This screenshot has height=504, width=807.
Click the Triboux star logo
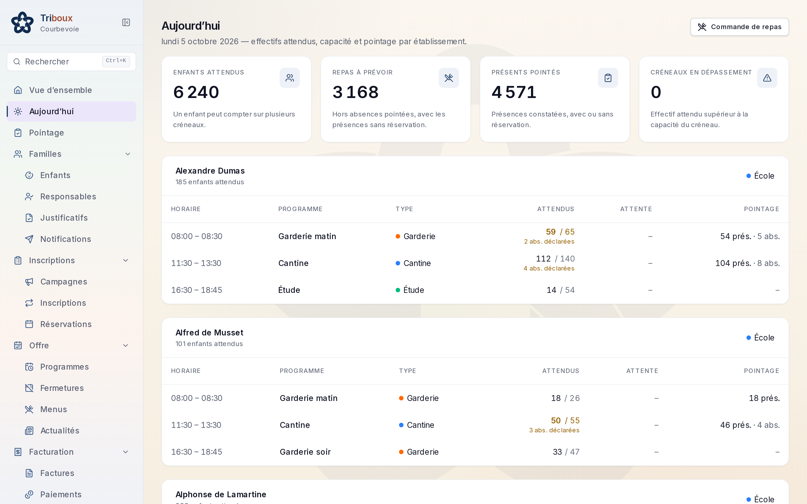tap(22, 22)
